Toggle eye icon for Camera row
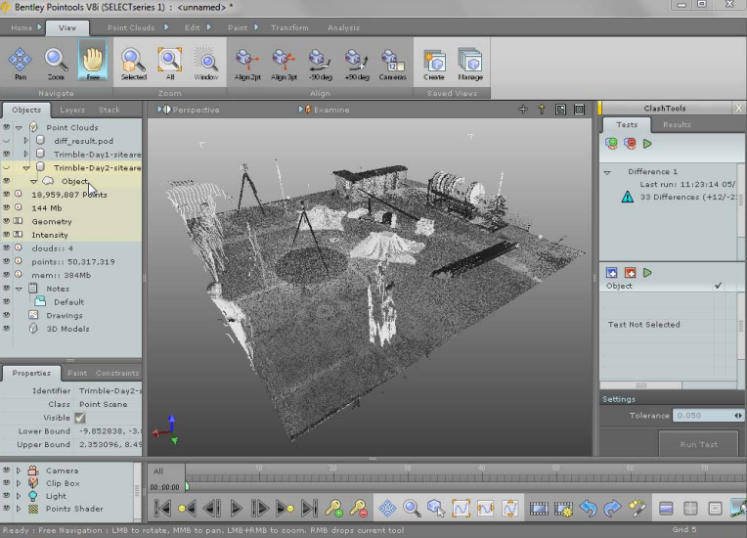The image size is (747, 538). pos(6,470)
